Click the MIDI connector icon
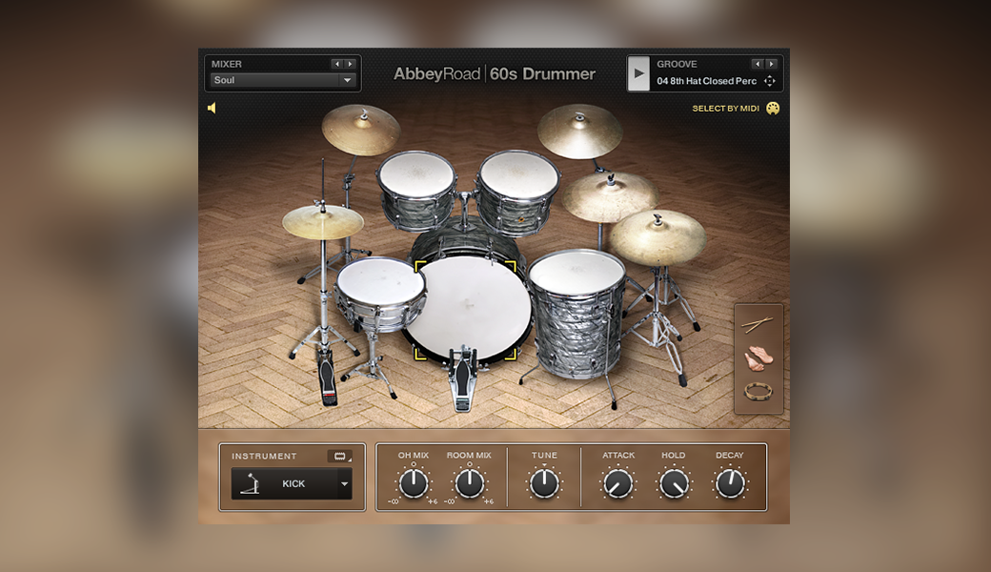Image resolution: width=991 pixels, height=572 pixels. (773, 109)
